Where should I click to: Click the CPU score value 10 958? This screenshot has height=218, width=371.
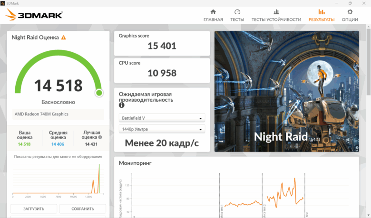[162, 73]
